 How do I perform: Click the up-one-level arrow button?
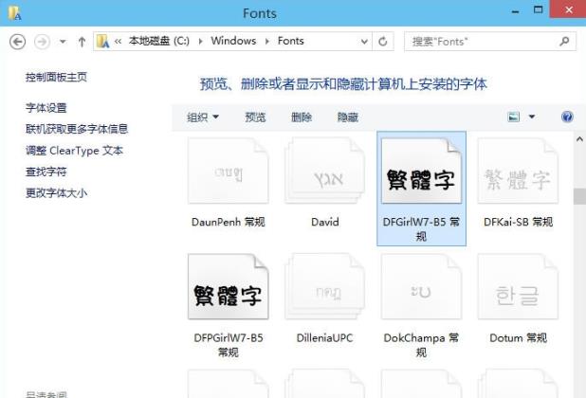pyautogui.click(x=82, y=42)
